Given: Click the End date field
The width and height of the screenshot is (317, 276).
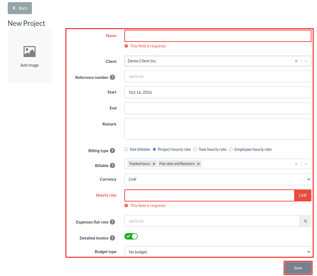Looking at the screenshot, I should pyautogui.click(x=218, y=108).
